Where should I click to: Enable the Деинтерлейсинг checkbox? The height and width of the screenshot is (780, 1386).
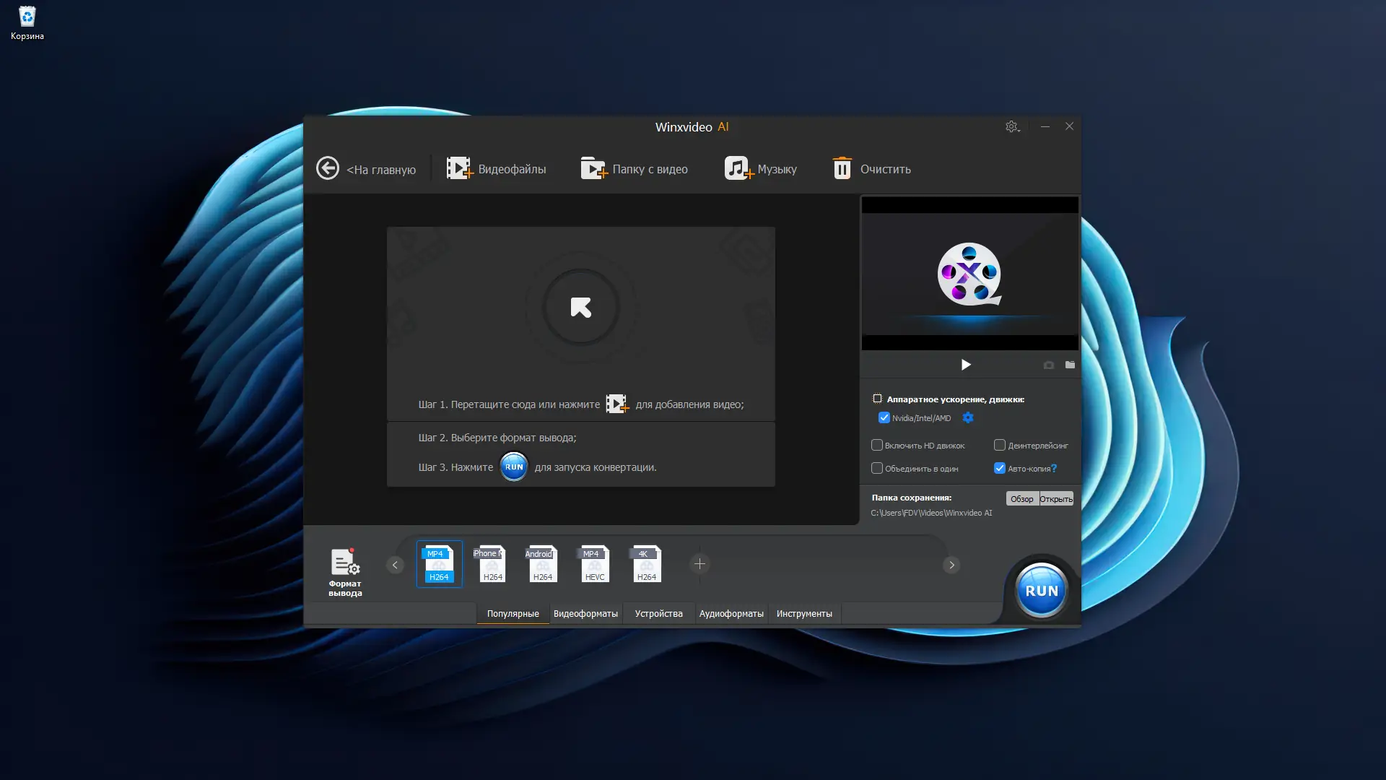click(1000, 446)
